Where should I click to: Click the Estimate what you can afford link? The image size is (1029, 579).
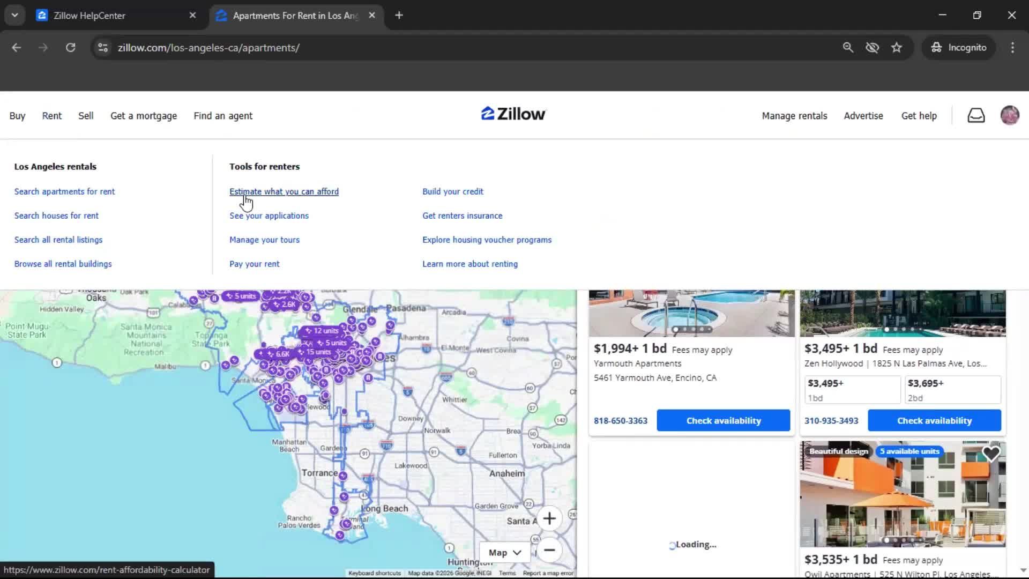pos(284,191)
